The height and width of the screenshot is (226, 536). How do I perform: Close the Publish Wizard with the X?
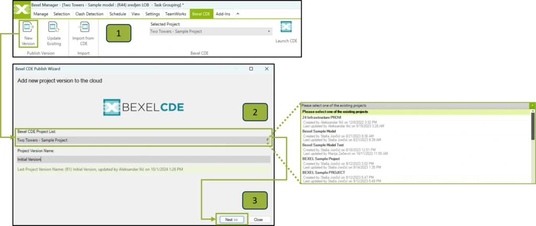[x=266, y=69]
